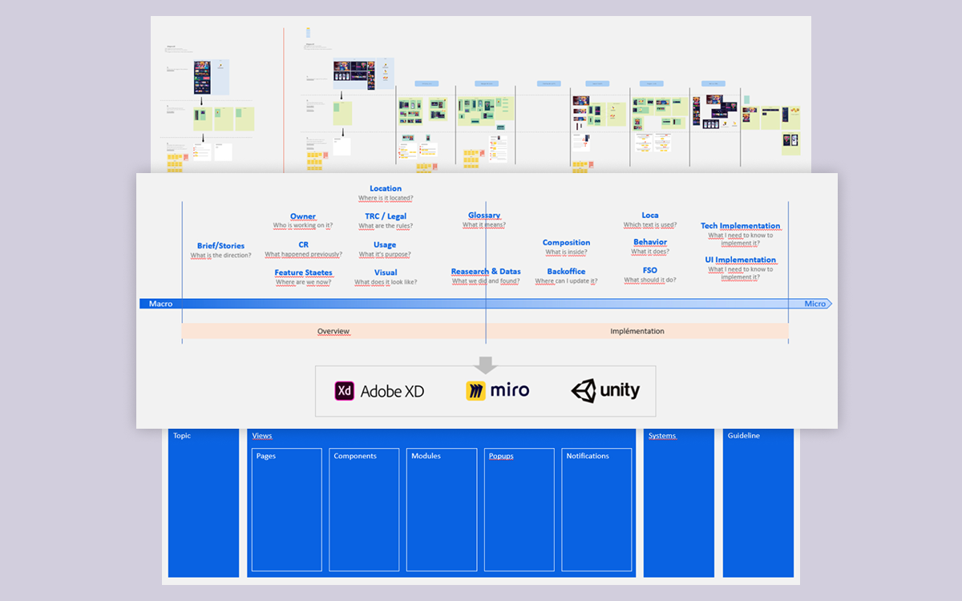Select the Loca heading

[650, 215]
